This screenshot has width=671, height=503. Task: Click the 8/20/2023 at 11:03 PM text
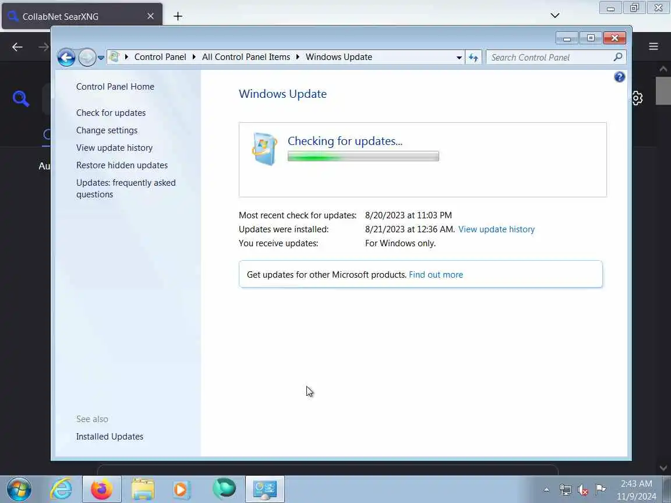[x=408, y=215]
